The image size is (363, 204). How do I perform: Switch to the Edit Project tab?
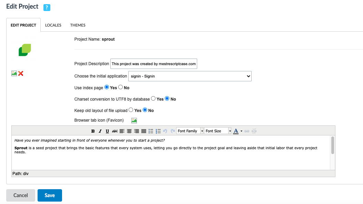point(23,25)
